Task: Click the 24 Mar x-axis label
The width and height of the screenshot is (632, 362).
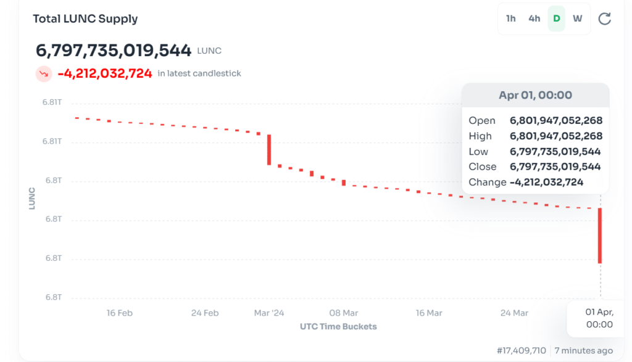Action: click(514, 313)
